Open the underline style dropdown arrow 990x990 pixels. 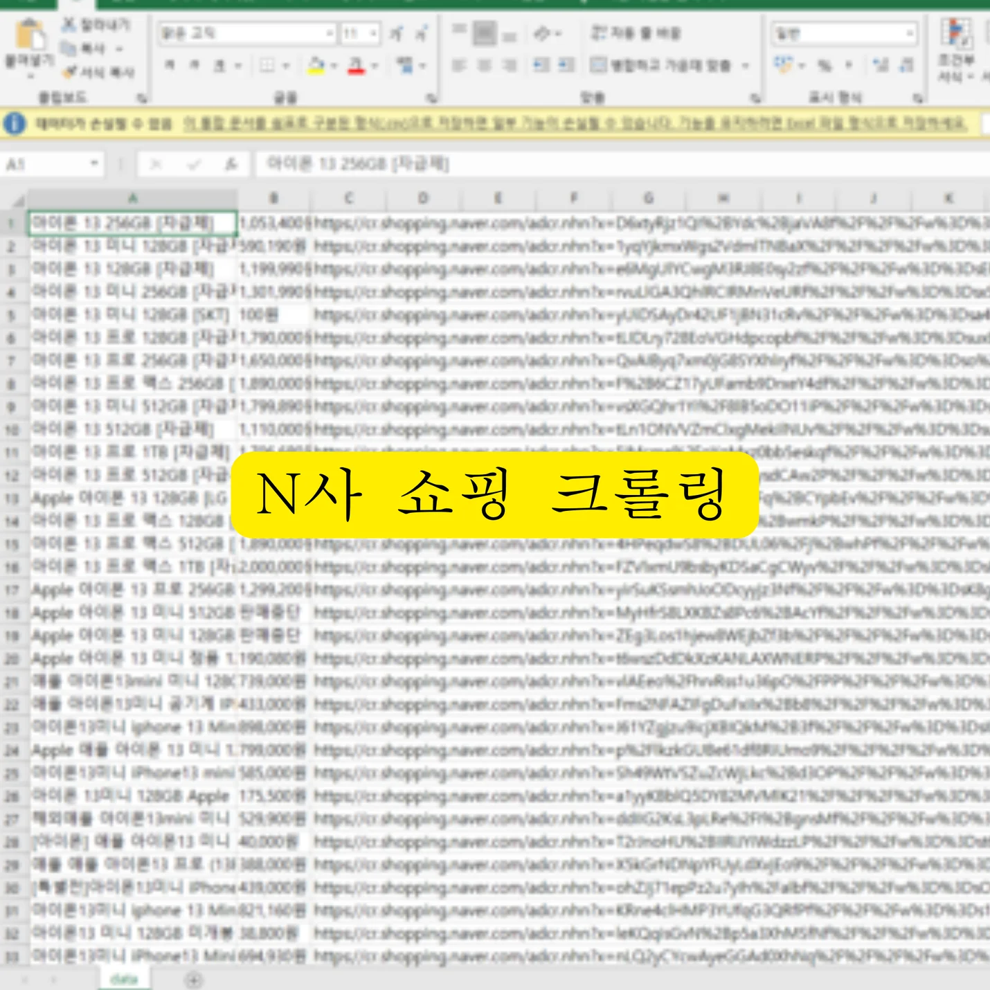click(237, 66)
